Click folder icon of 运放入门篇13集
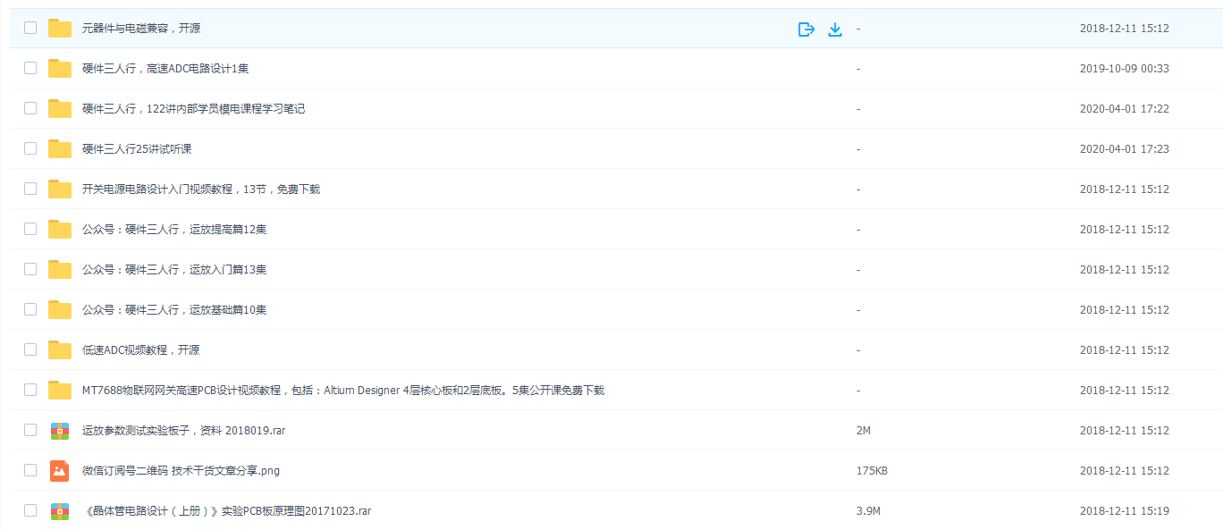This screenshot has height=530, width=1223. (x=60, y=269)
